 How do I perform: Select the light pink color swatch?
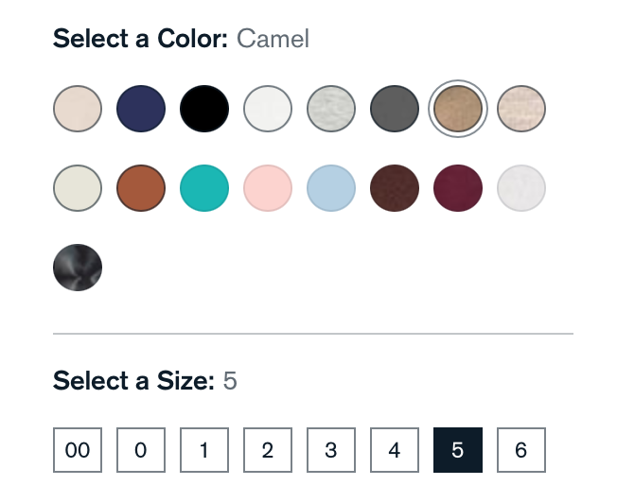click(x=268, y=188)
